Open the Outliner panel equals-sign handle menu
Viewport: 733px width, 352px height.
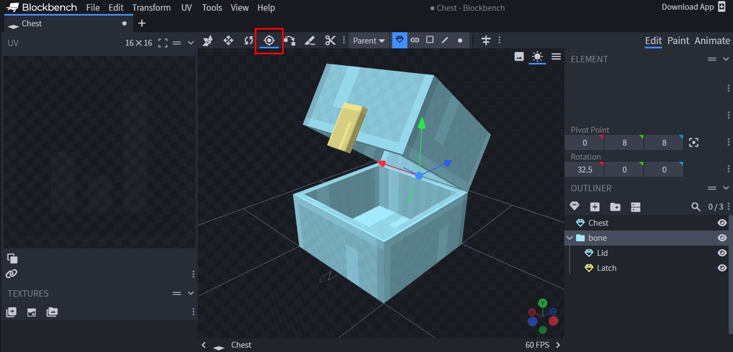712,188
